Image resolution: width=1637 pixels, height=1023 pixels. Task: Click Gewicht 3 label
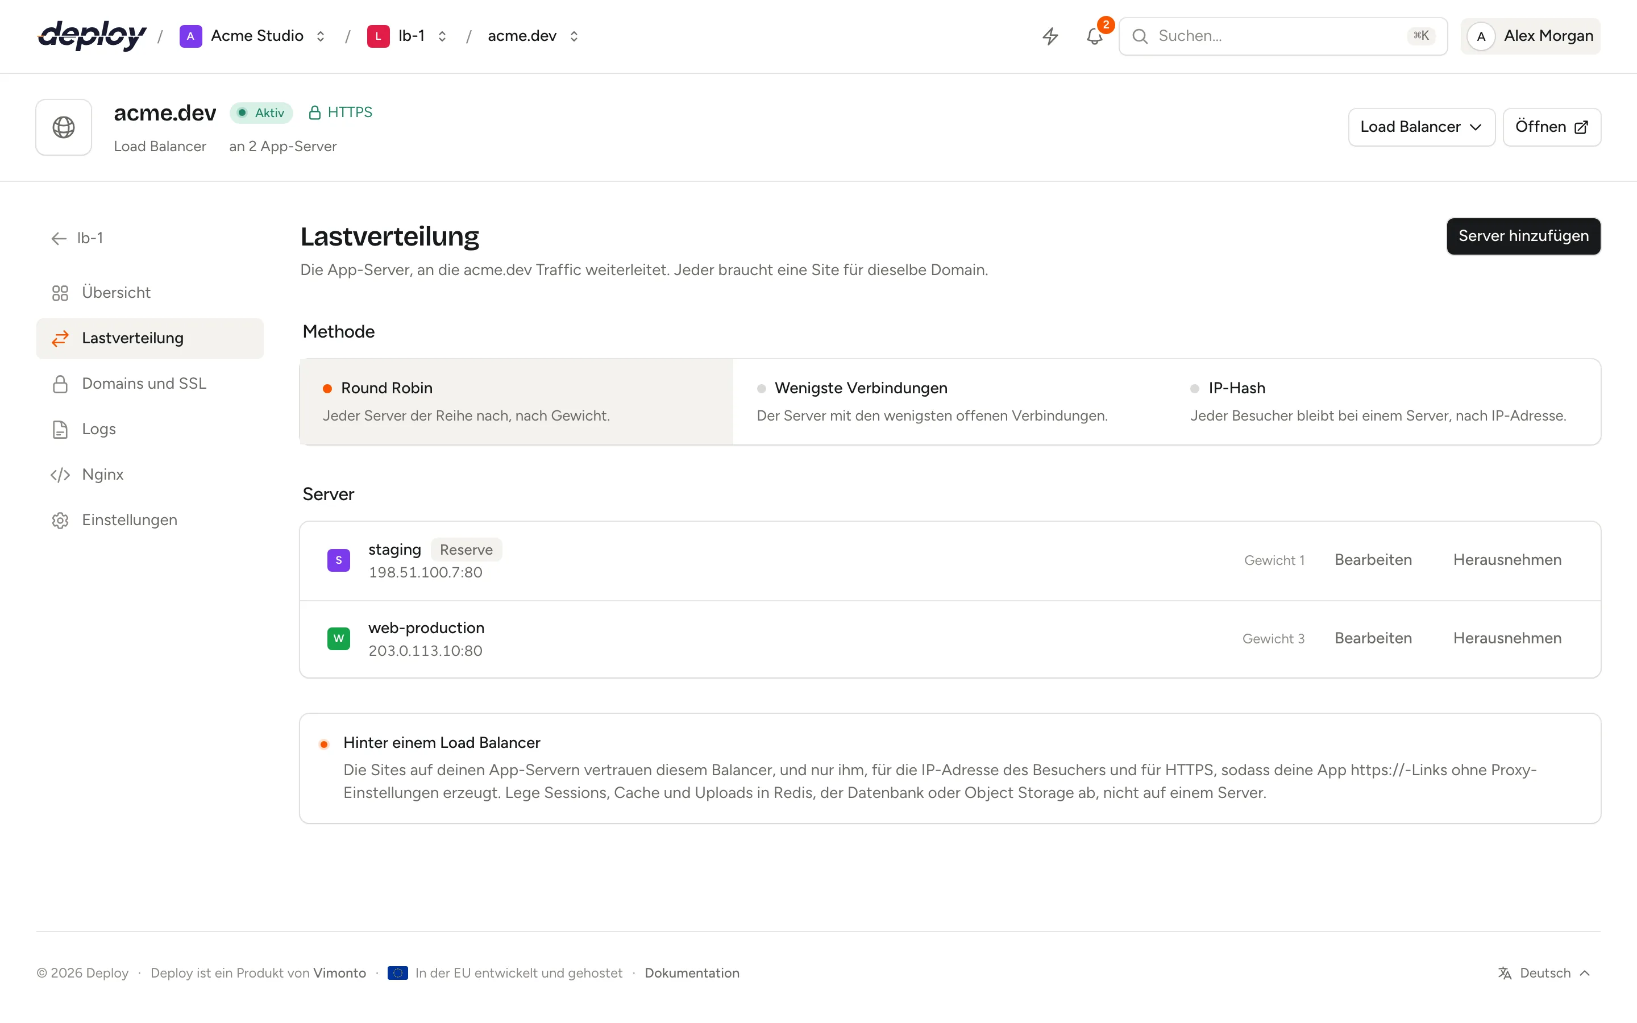1273,639
